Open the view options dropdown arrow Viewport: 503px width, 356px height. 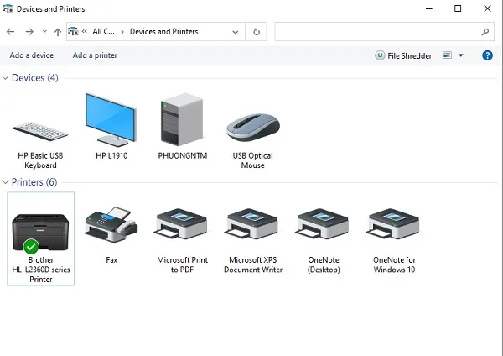(x=460, y=55)
